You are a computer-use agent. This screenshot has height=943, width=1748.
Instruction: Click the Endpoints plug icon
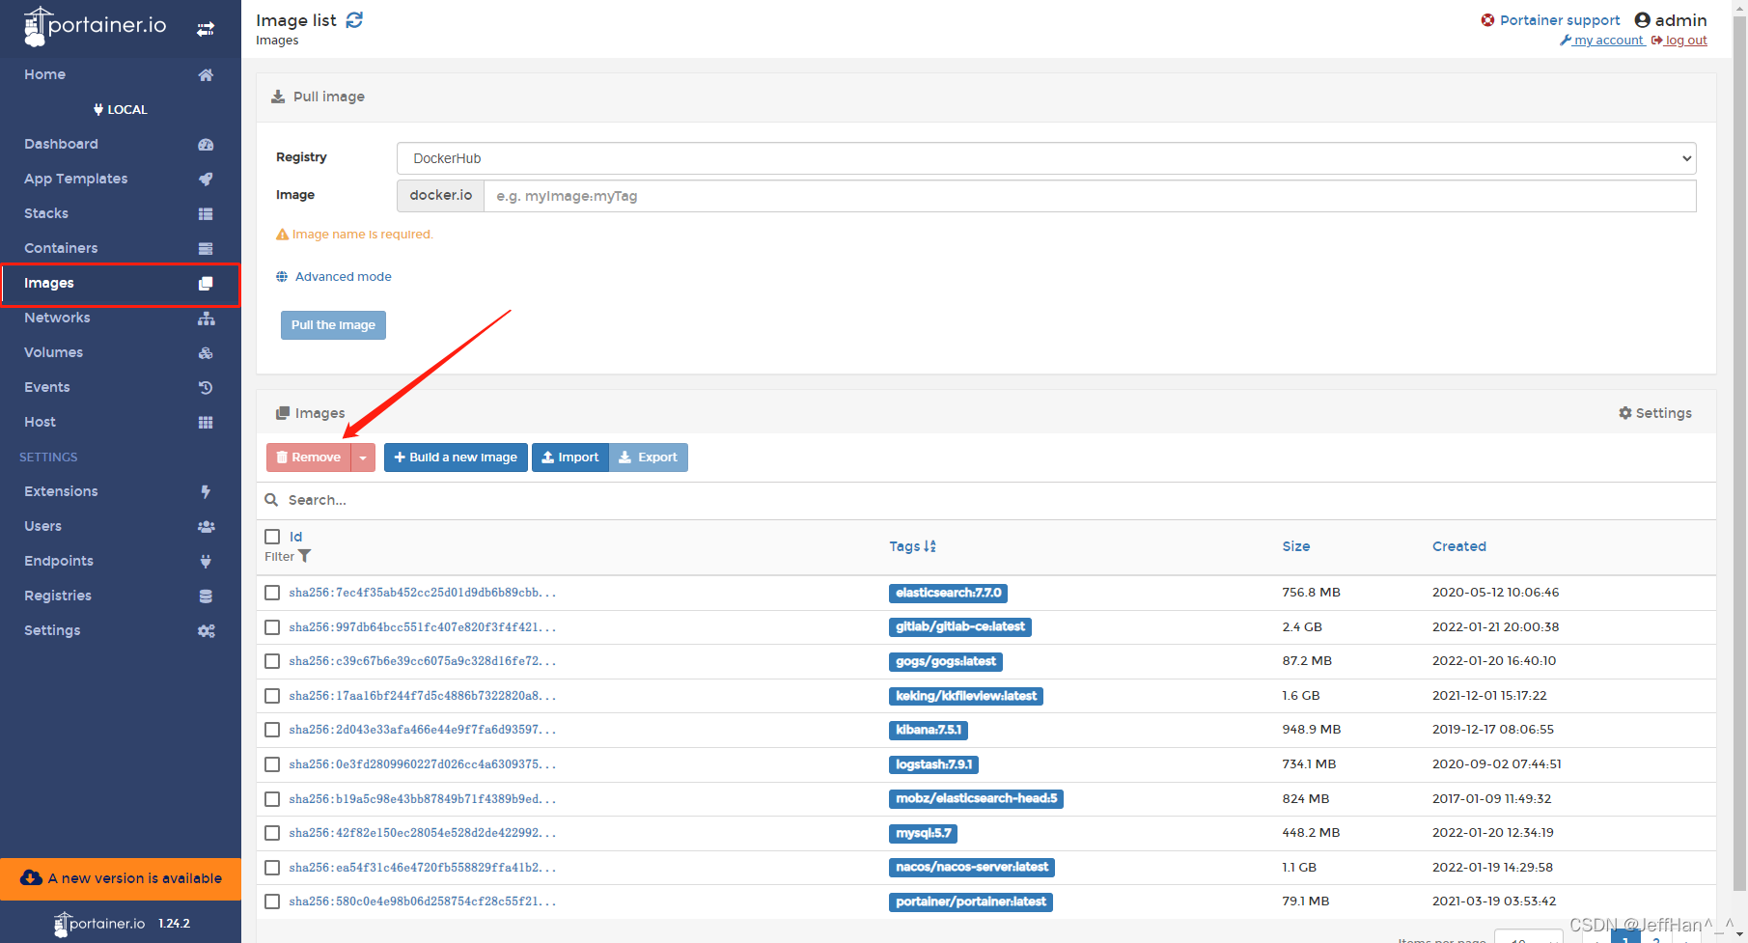[206, 562]
